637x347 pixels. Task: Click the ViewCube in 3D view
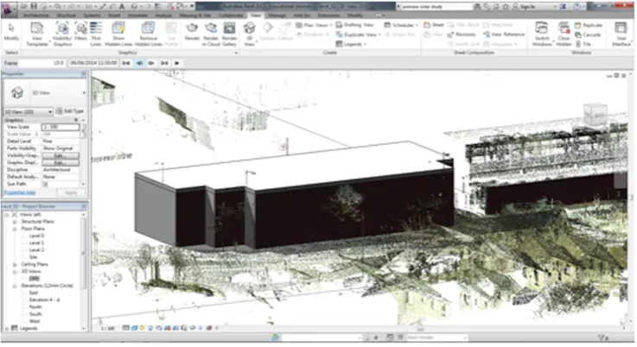point(596,115)
